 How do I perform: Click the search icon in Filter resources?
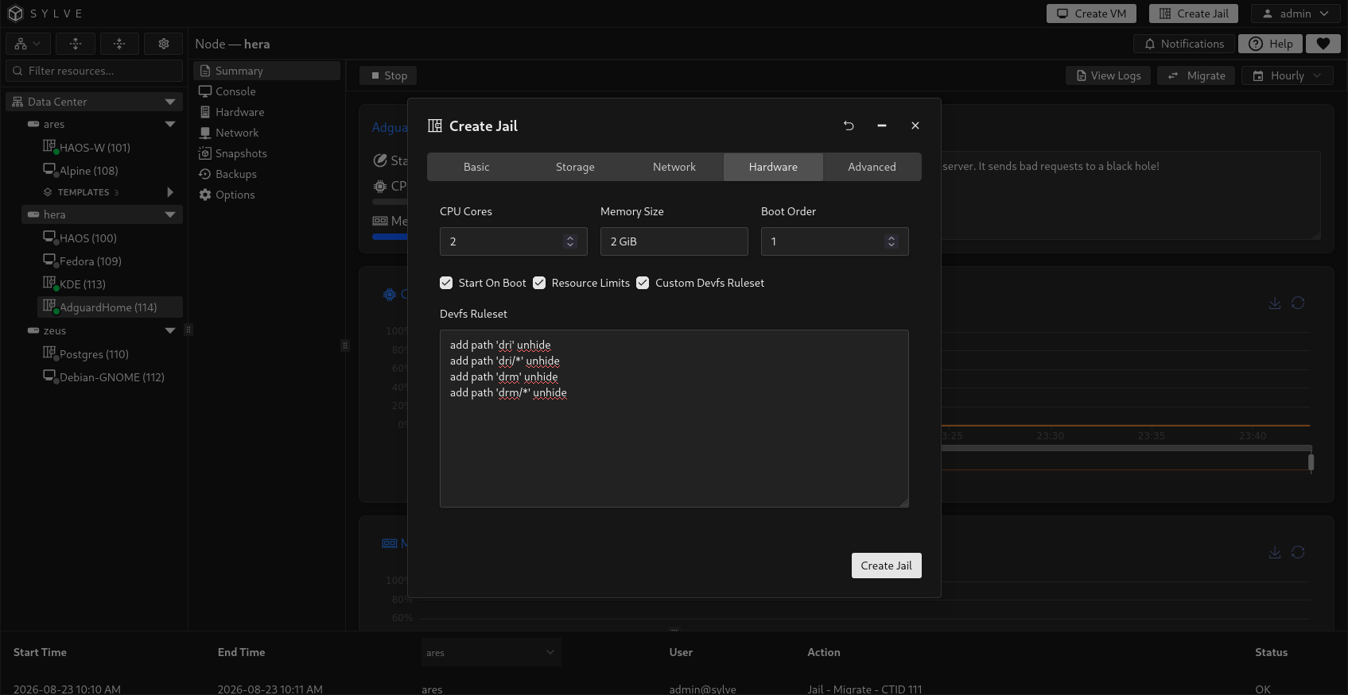[x=17, y=71]
